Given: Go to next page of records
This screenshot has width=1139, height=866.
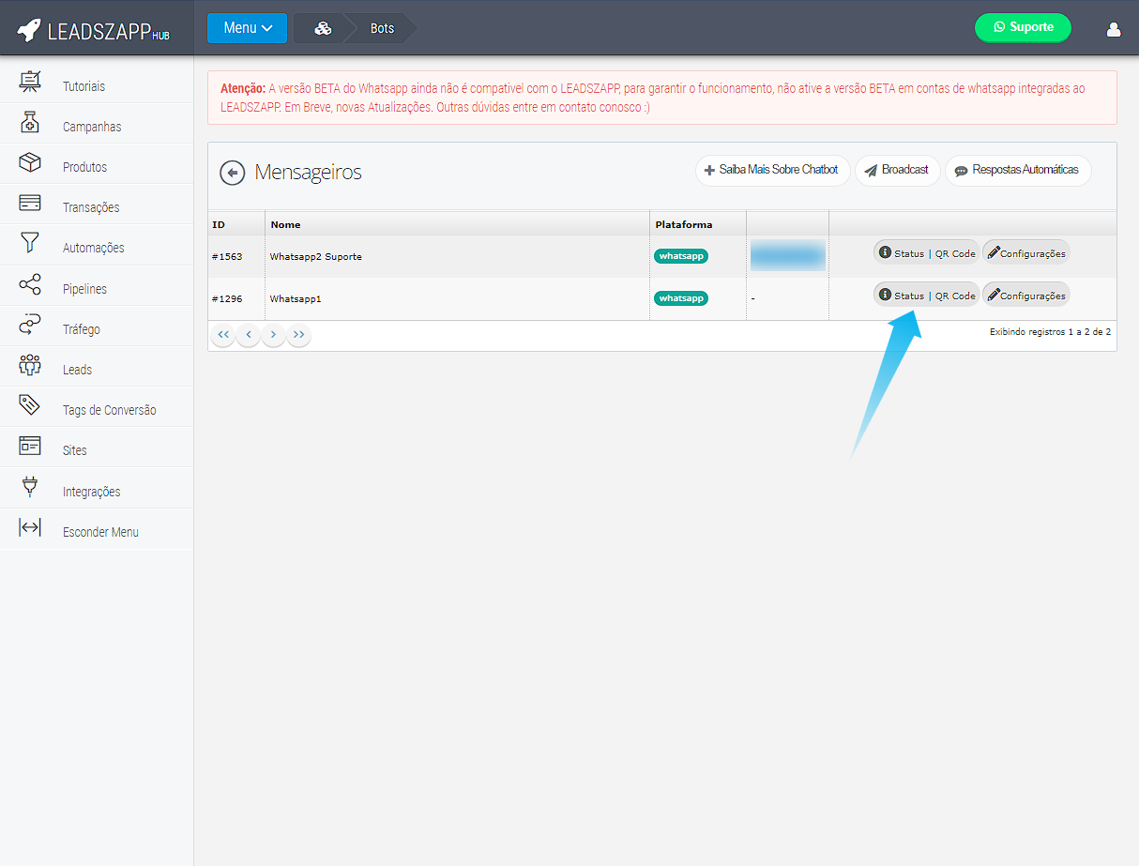Looking at the screenshot, I should [273, 334].
